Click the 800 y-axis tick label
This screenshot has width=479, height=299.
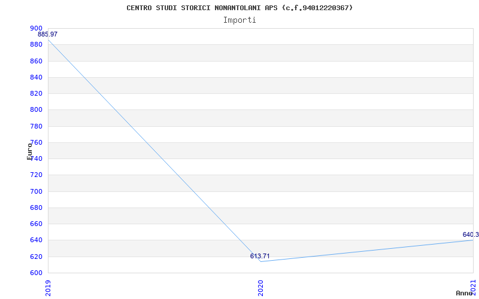(36, 110)
